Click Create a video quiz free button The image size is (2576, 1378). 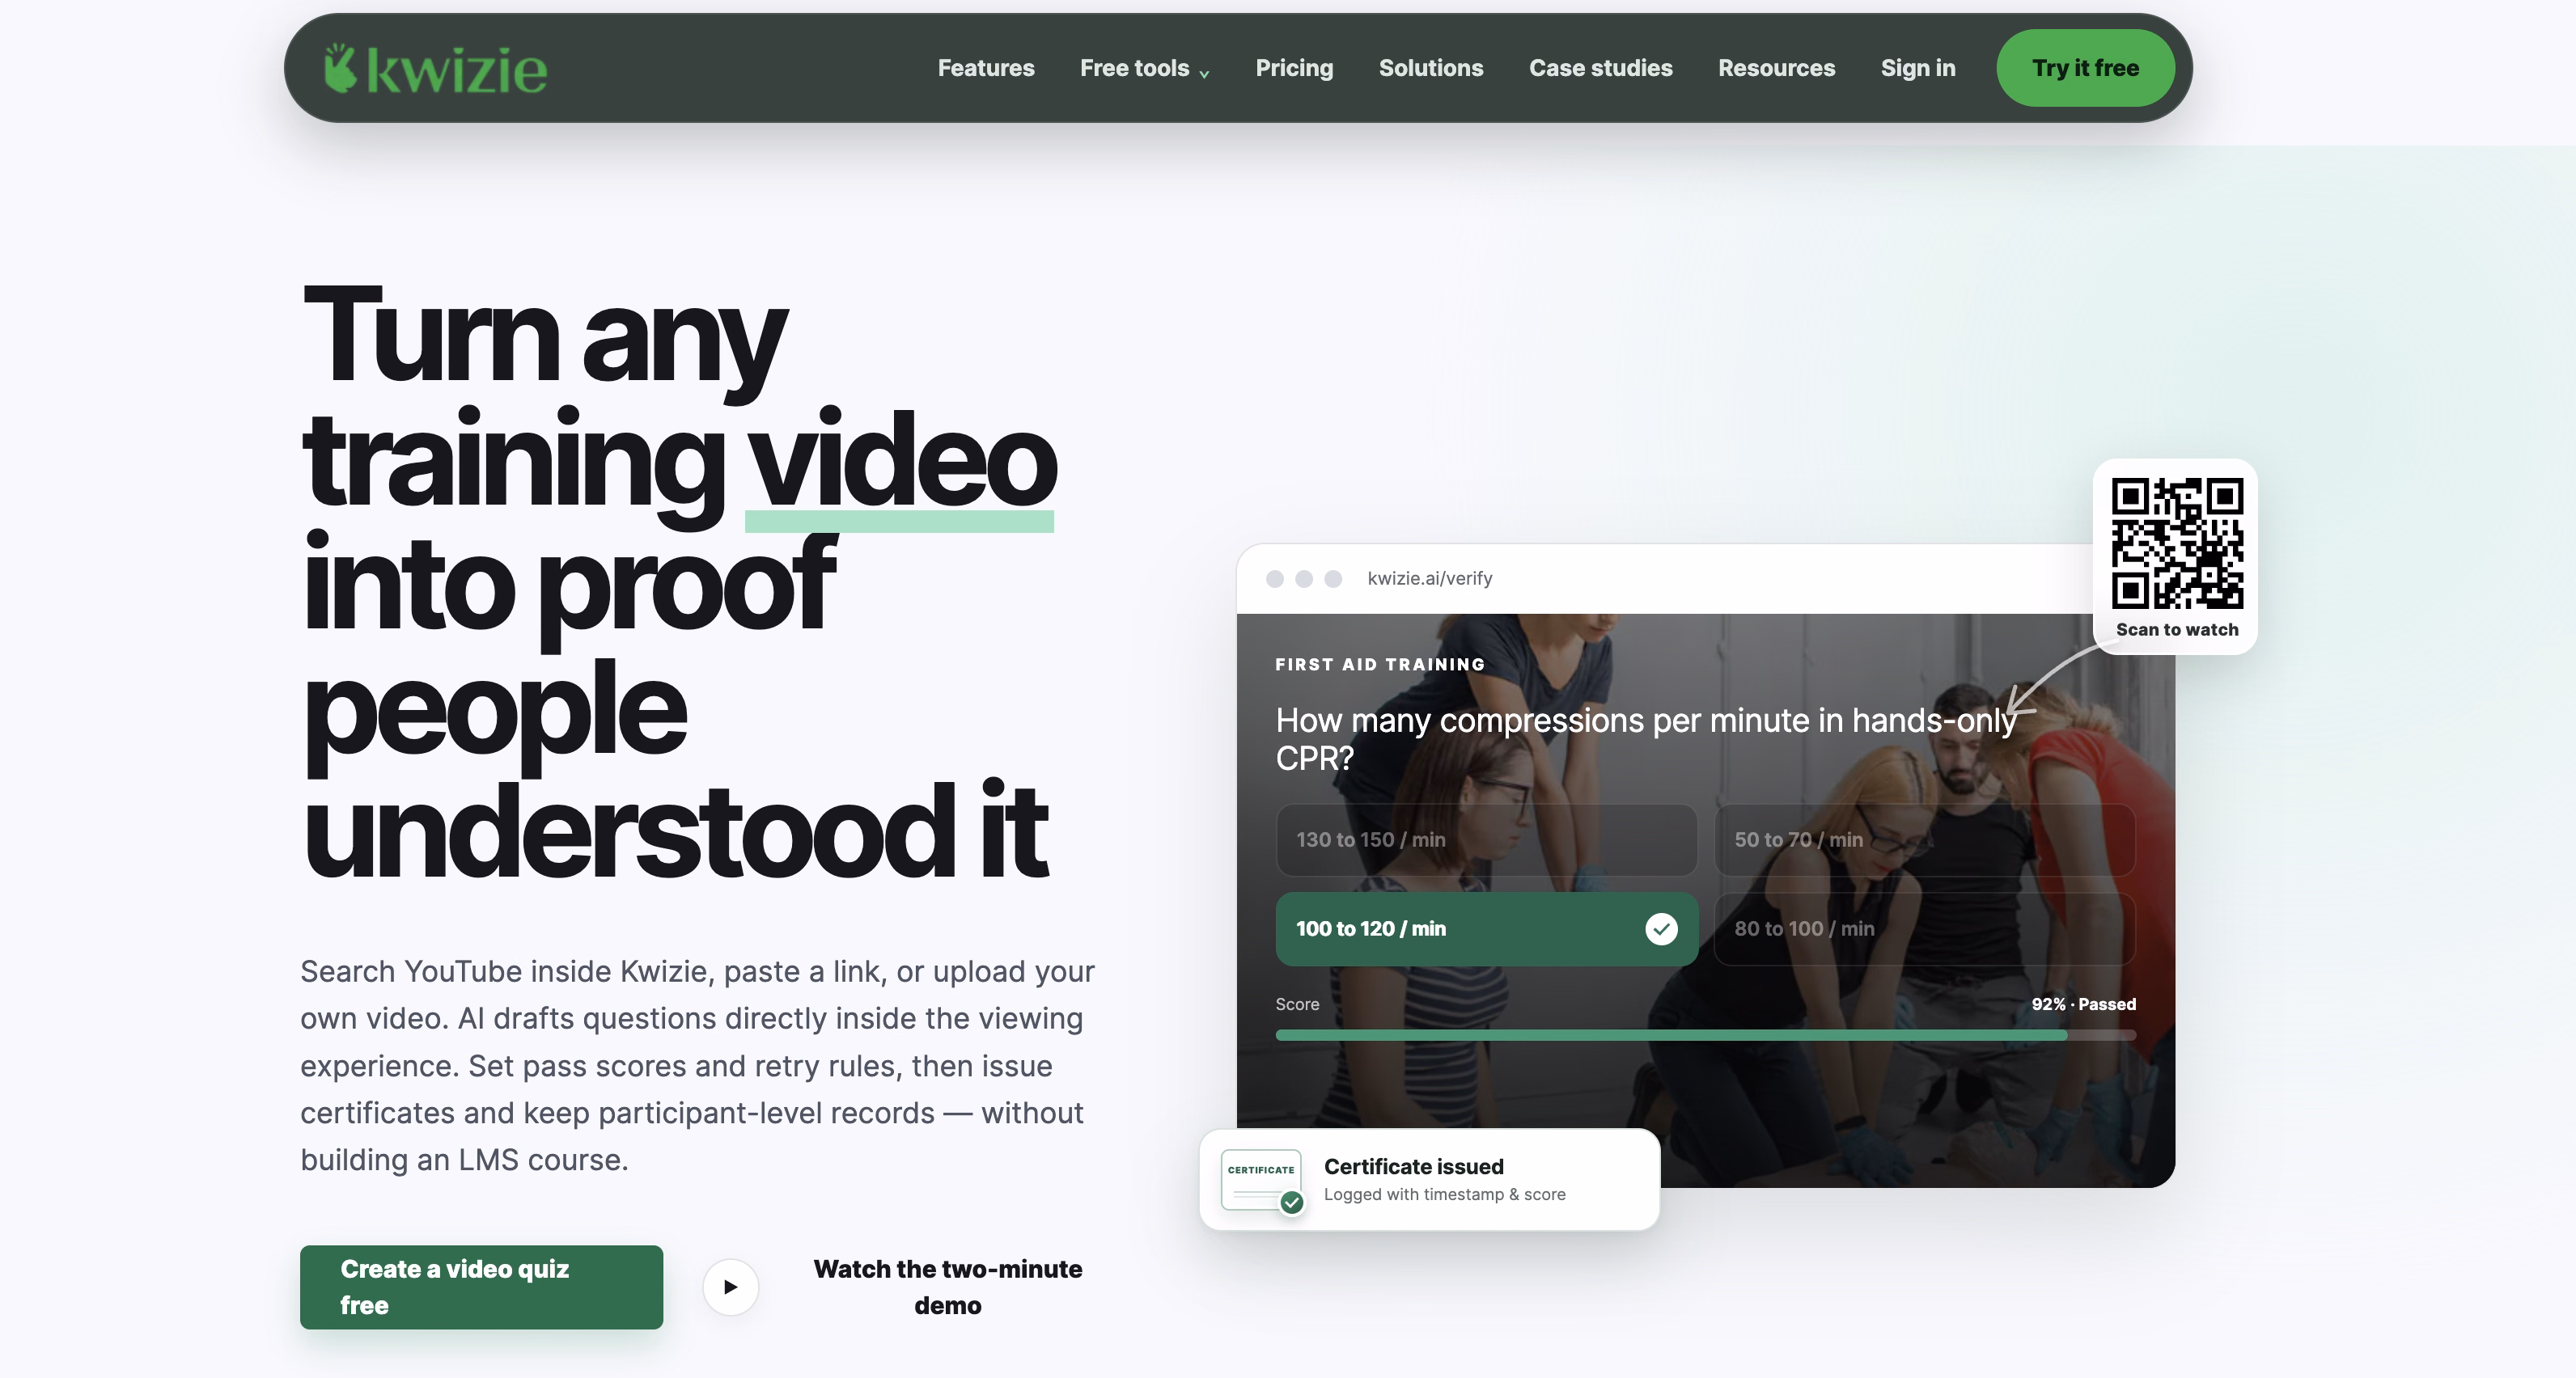[x=481, y=1286]
